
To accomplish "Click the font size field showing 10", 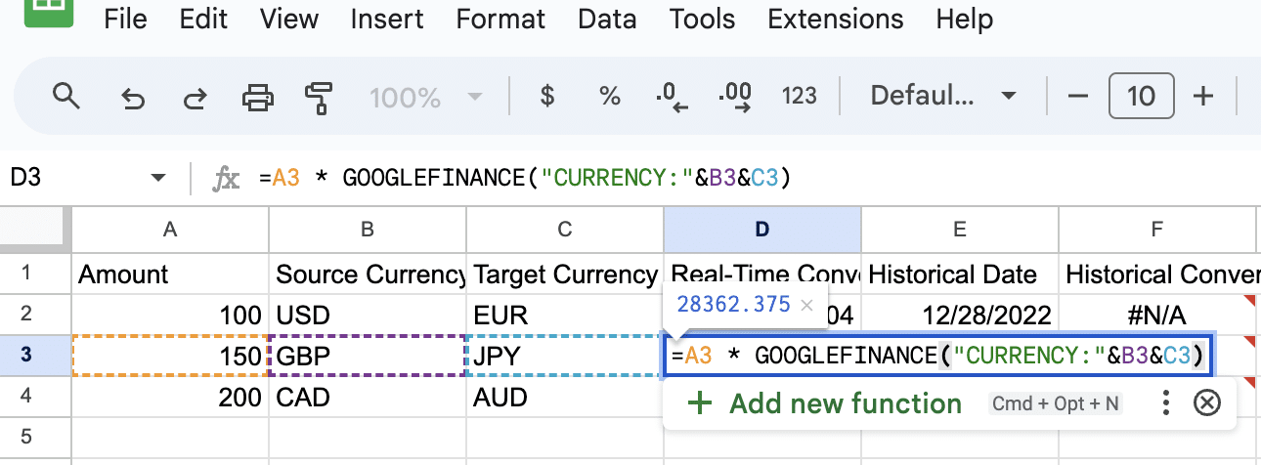I will coord(1141,96).
